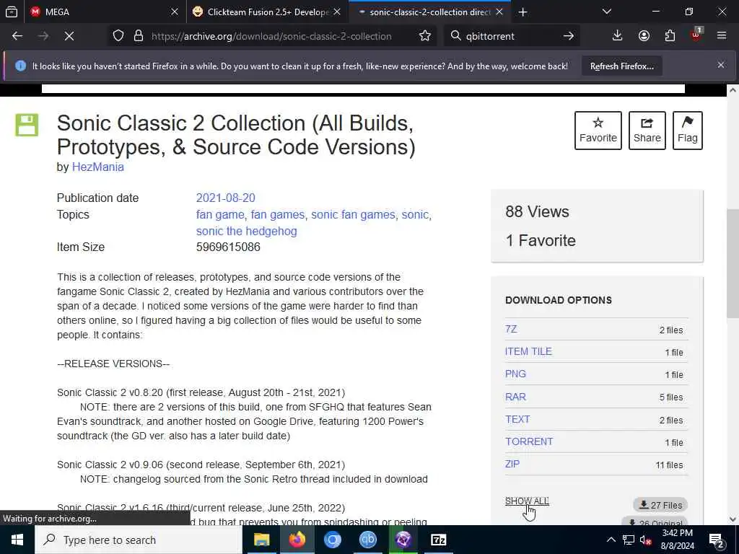The width and height of the screenshot is (739, 554).
Task: Expand the 7Z download option
Action: point(511,329)
